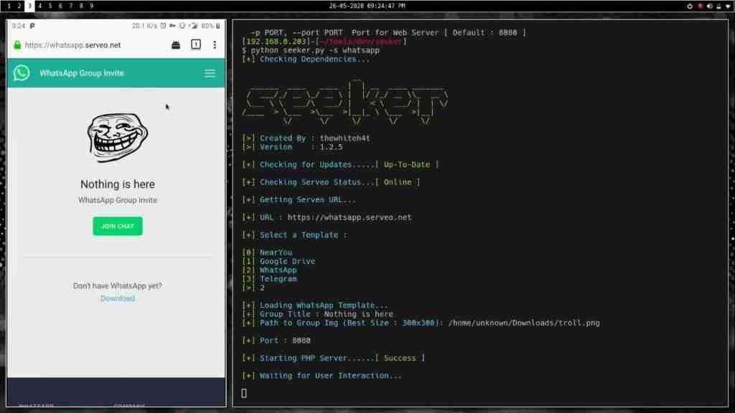The height and width of the screenshot is (413, 735).
Task: Click the phone battery 80% indicator
Action: [x=210, y=26]
